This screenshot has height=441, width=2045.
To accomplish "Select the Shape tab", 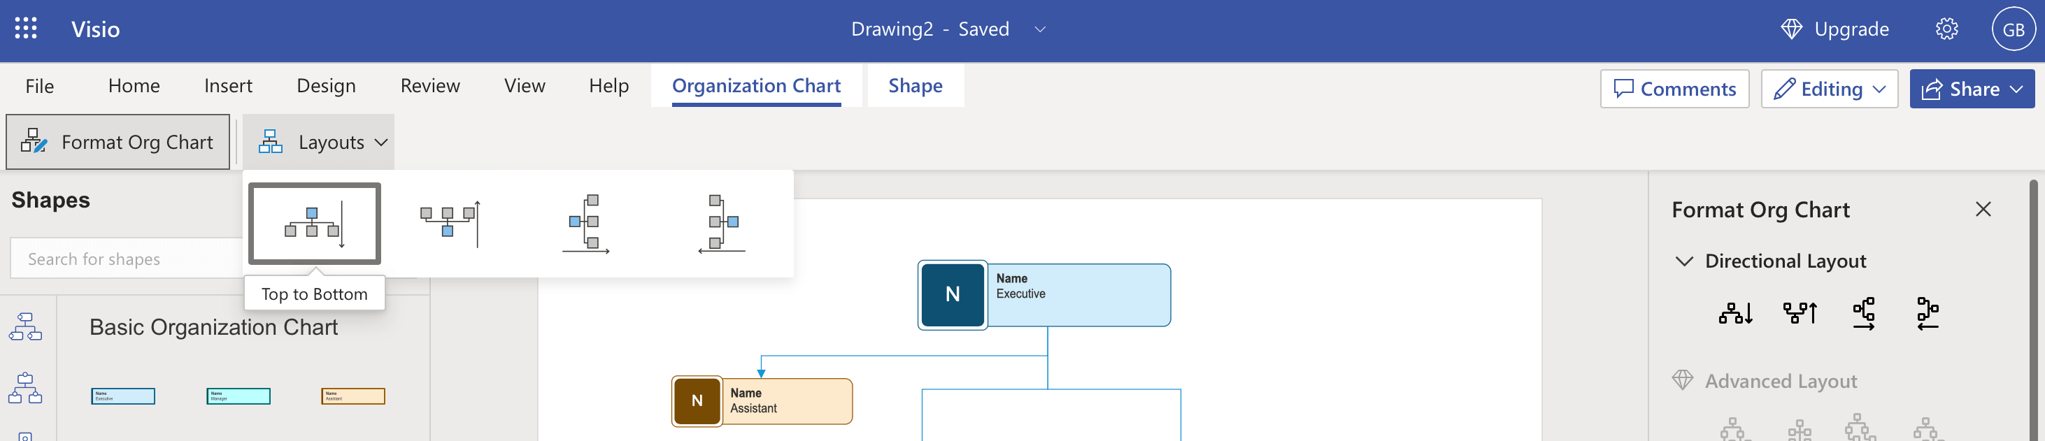I will (915, 86).
